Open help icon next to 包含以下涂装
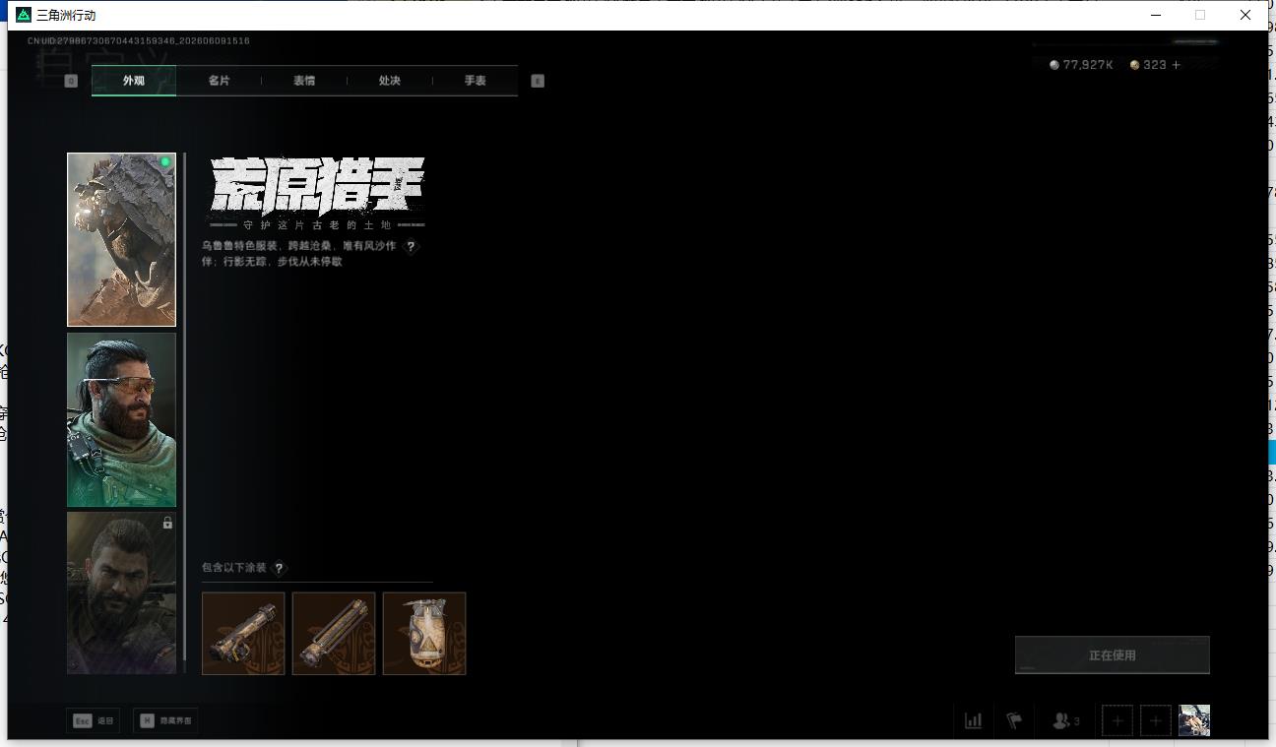1276x747 pixels. click(280, 568)
